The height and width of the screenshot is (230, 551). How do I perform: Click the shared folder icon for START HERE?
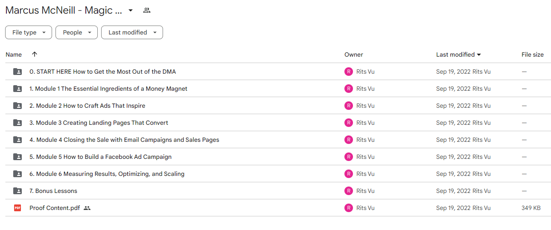click(x=17, y=72)
